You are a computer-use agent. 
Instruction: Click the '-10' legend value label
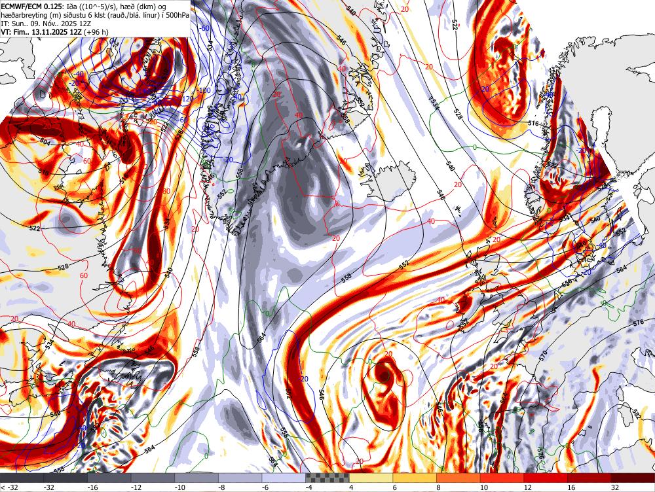click(x=180, y=487)
